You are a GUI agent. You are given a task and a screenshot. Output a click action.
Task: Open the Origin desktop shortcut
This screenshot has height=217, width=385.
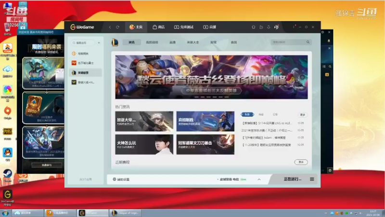click(8, 113)
